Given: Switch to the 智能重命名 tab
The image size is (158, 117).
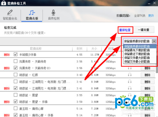Looking at the screenshot, I should (10, 15).
